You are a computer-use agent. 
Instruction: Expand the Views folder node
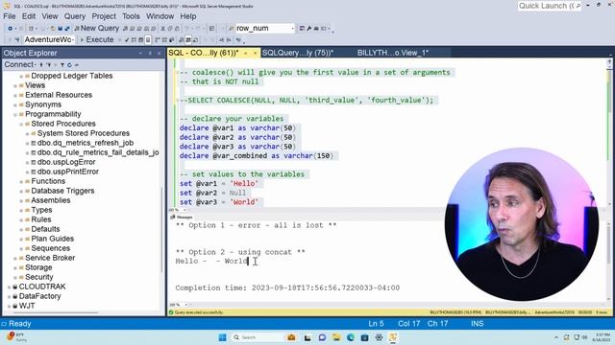click(15, 85)
